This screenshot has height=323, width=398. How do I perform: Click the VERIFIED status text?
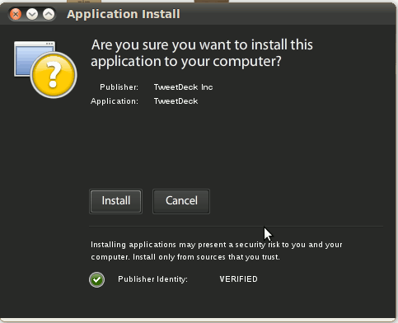tap(238, 279)
